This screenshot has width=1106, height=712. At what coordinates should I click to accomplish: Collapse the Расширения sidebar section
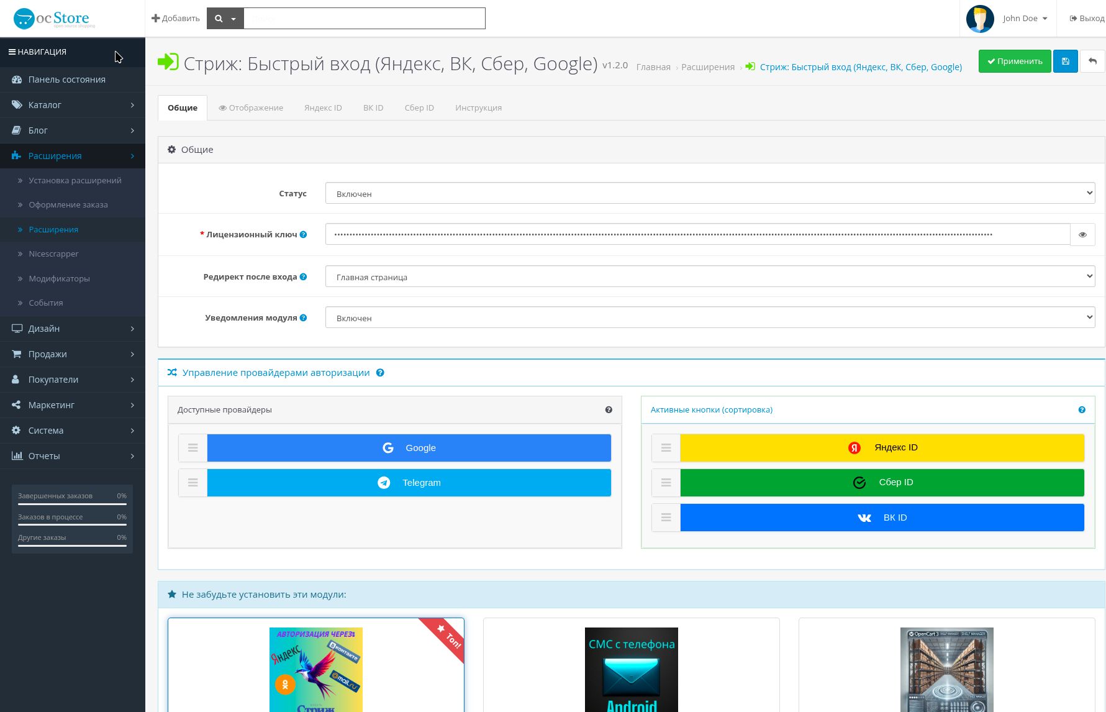73,156
